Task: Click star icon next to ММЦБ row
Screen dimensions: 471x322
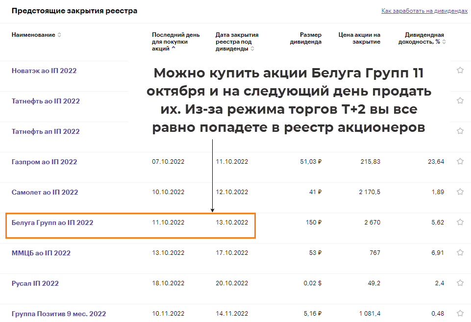Action: pos(460,252)
